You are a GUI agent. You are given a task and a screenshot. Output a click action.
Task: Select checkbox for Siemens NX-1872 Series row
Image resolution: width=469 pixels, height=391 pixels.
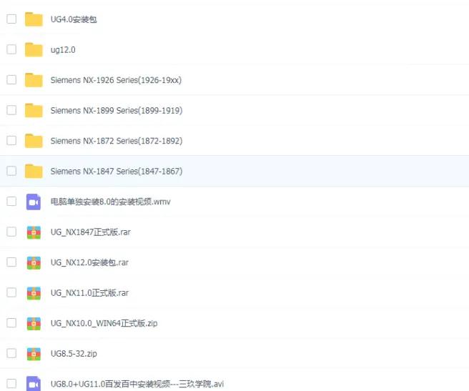[11, 140]
